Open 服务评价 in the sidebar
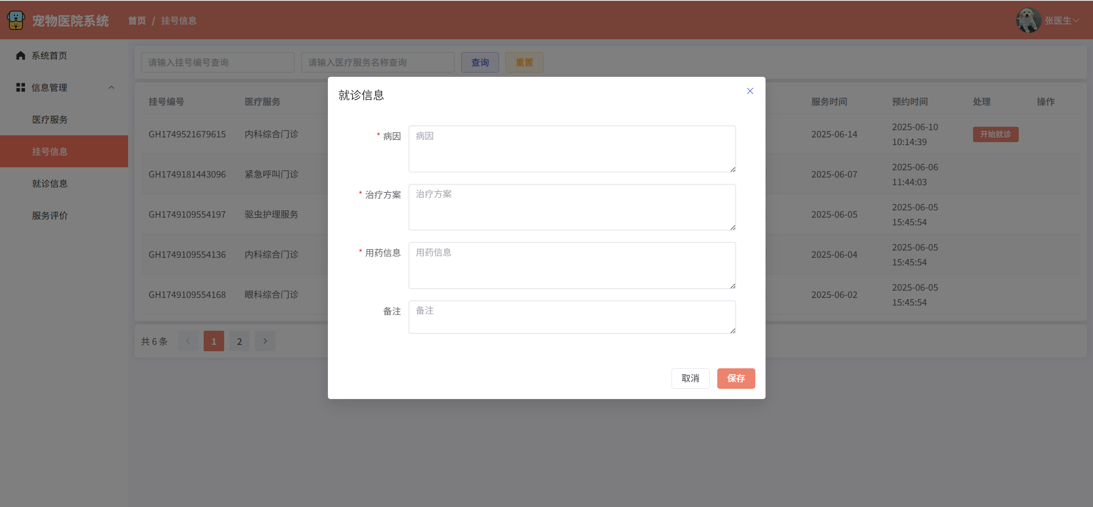 [x=50, y=216]
